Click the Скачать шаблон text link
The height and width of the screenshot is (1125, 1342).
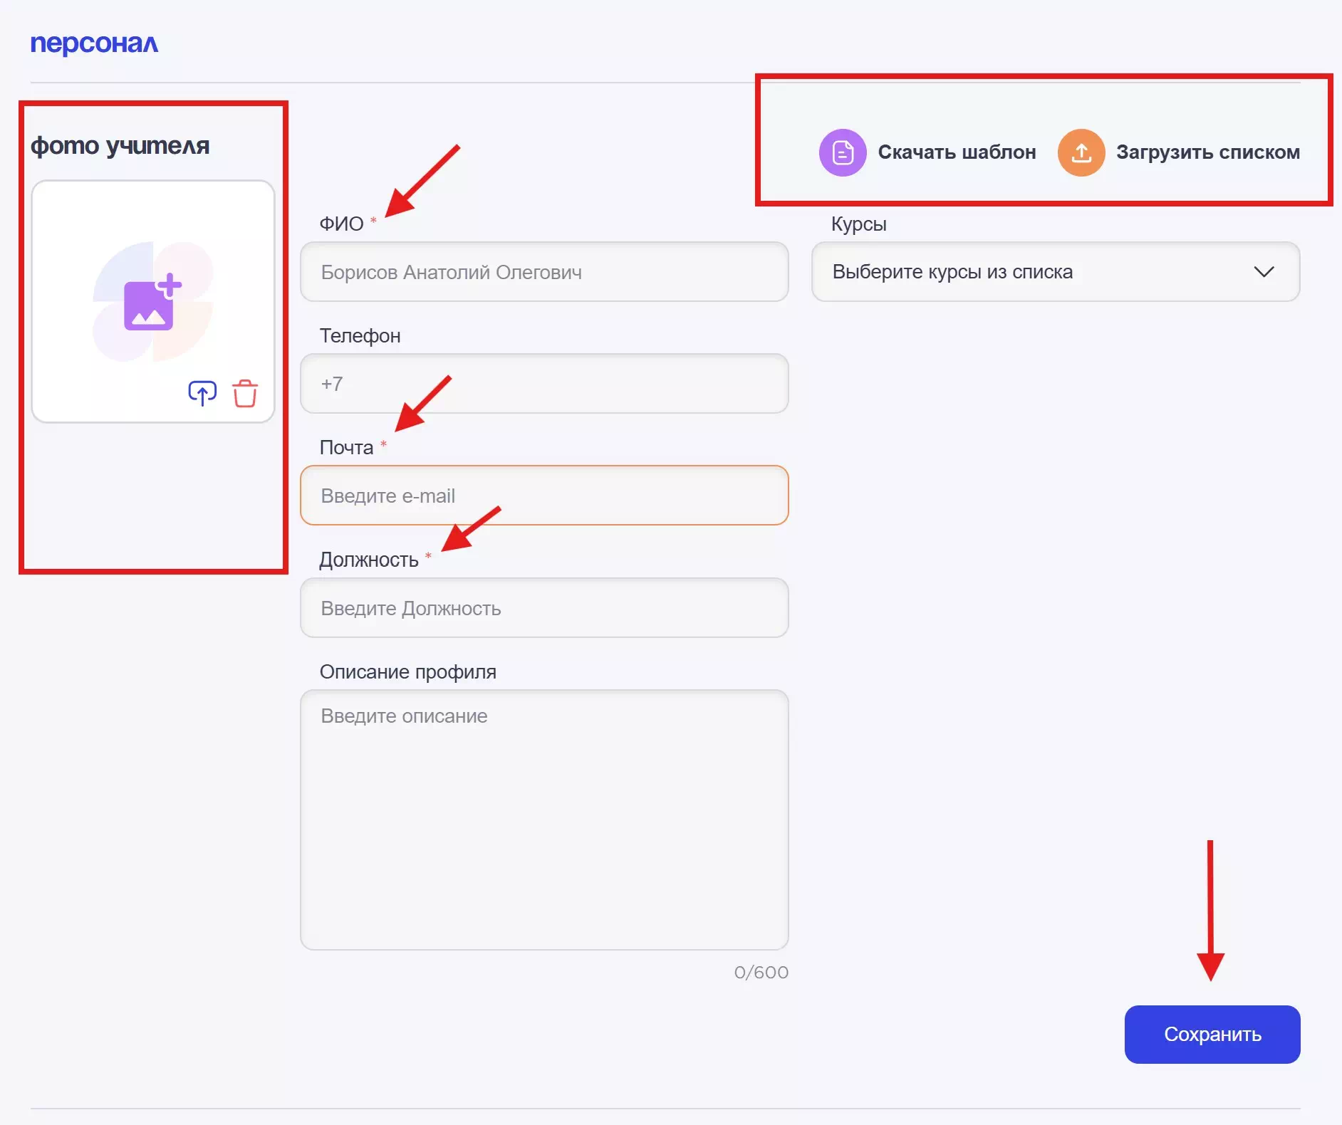click(956, 152)
